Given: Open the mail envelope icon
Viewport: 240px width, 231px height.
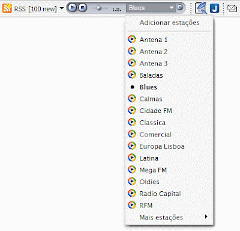Looking at the screenshot, I should [x=232, y=8].
